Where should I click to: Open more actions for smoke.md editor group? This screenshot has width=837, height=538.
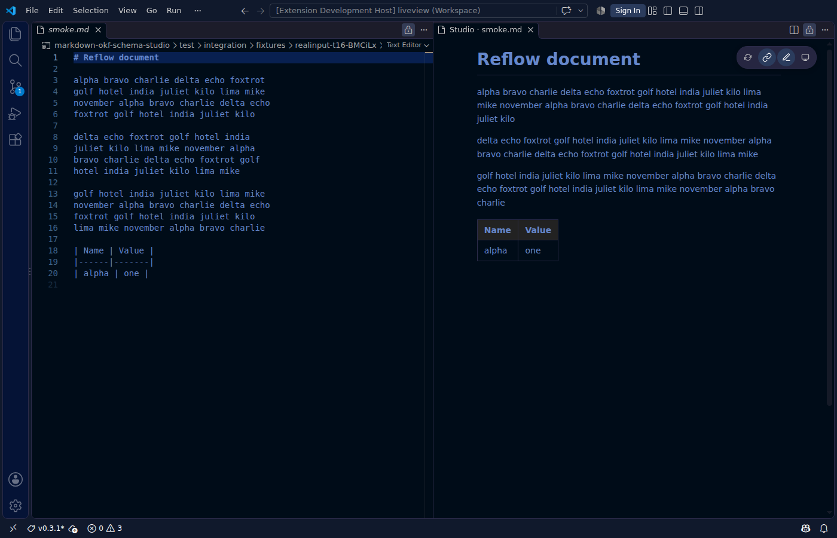pos(424,30)
